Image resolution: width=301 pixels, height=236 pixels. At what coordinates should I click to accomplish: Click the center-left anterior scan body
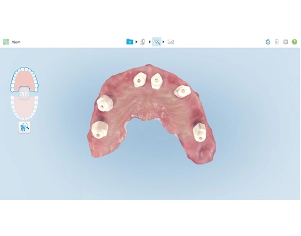tap(140, 80)
